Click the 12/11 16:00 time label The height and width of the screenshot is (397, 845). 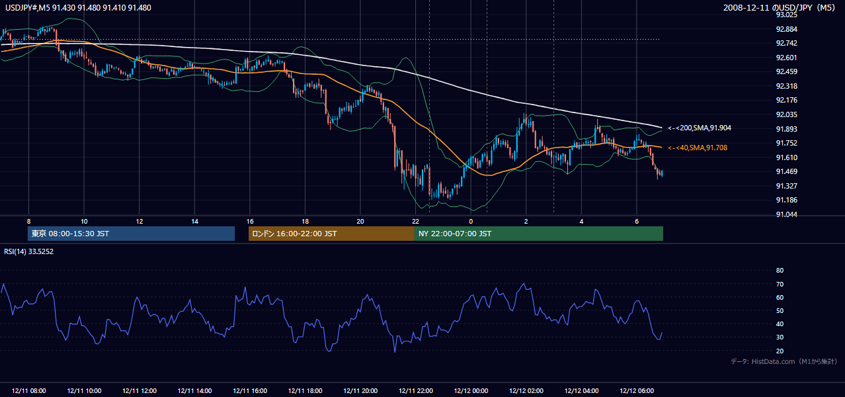250,390
